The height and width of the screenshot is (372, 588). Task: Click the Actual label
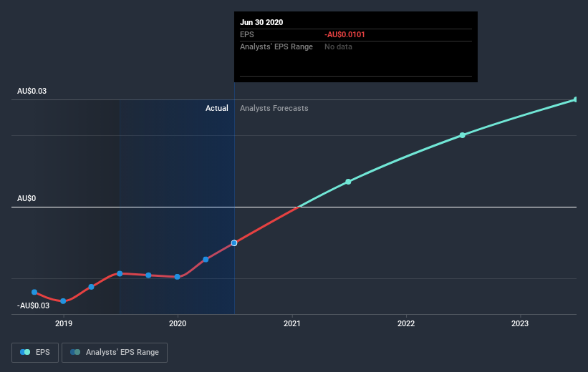pos(217,108)
